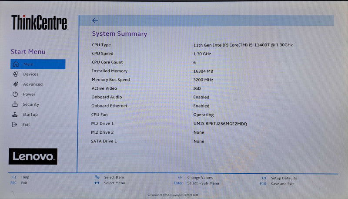Click the Select Item hint text
The image size is (348, 199).
[x=114, y=177]
